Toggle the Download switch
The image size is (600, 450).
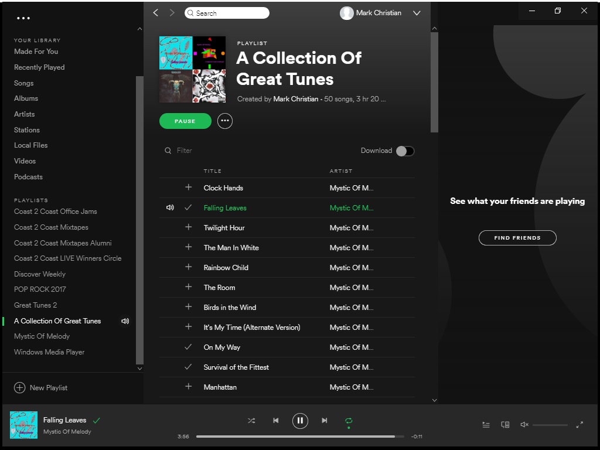(405, 151)
